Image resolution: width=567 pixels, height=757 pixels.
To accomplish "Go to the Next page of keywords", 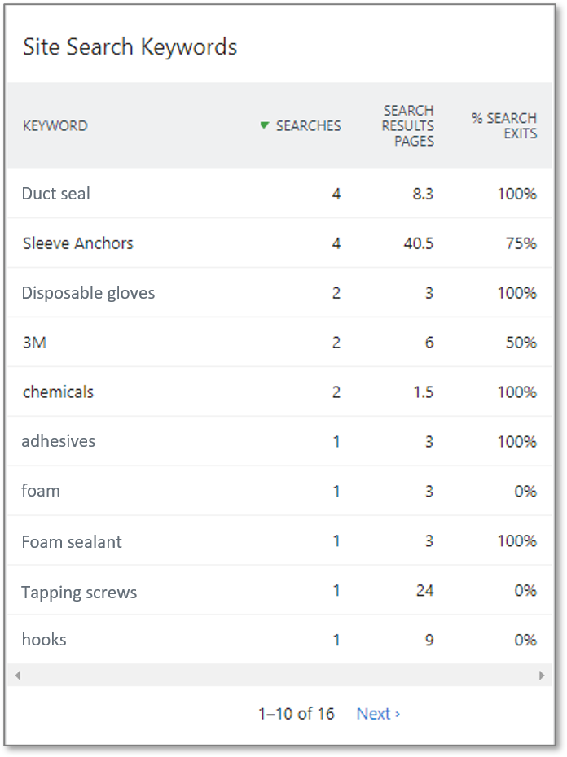I will click(x=378, y=714).
